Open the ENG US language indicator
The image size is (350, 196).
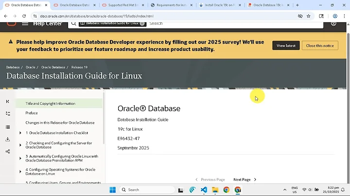(295, 190)
